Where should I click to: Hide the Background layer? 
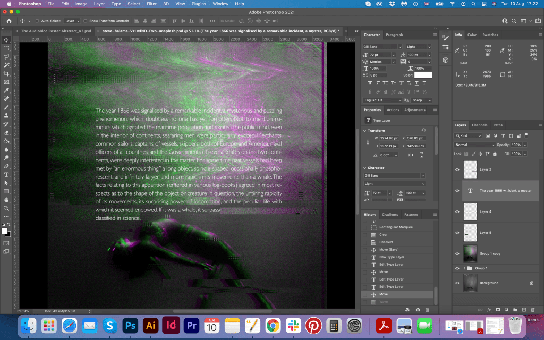(x=457, y=283)
